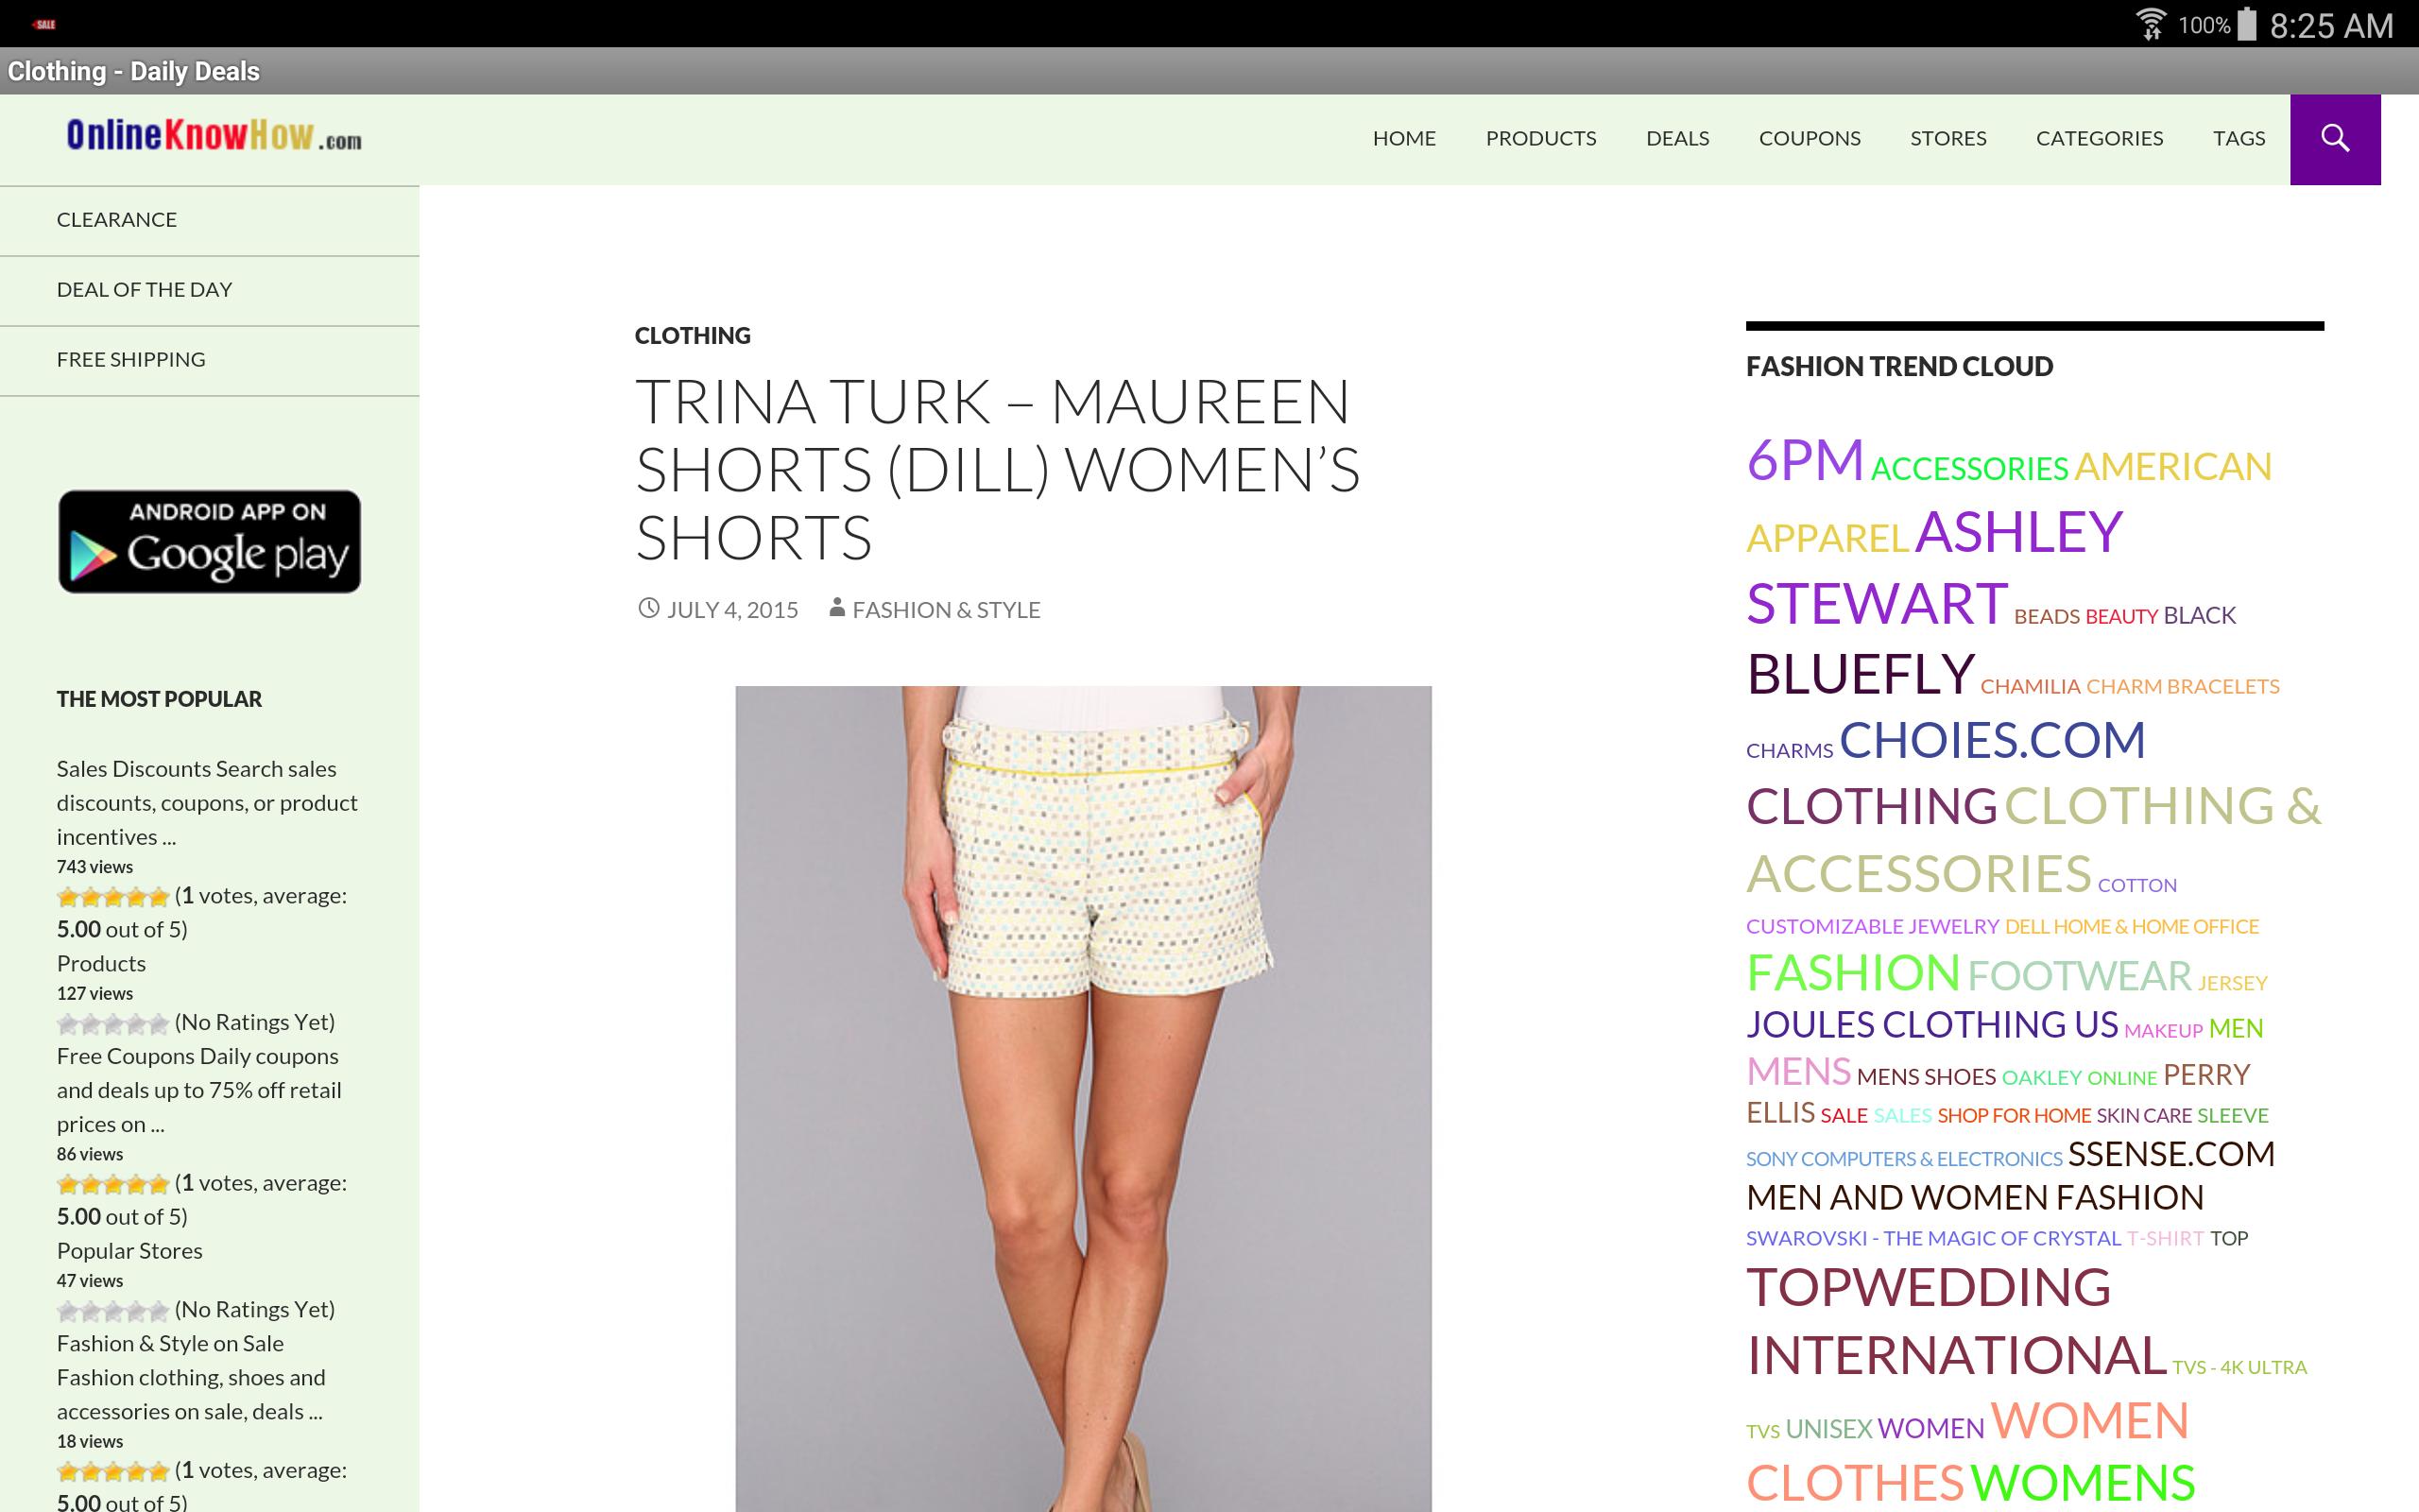Open the HOME menu item

click(1403, 138)
